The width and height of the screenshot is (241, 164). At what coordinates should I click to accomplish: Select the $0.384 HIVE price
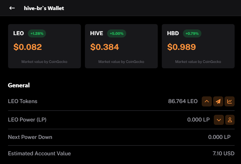[x=104, y=47]
